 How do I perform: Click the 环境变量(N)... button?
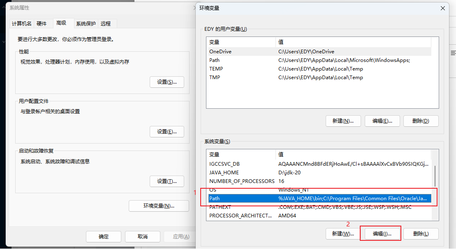point(159,206)
